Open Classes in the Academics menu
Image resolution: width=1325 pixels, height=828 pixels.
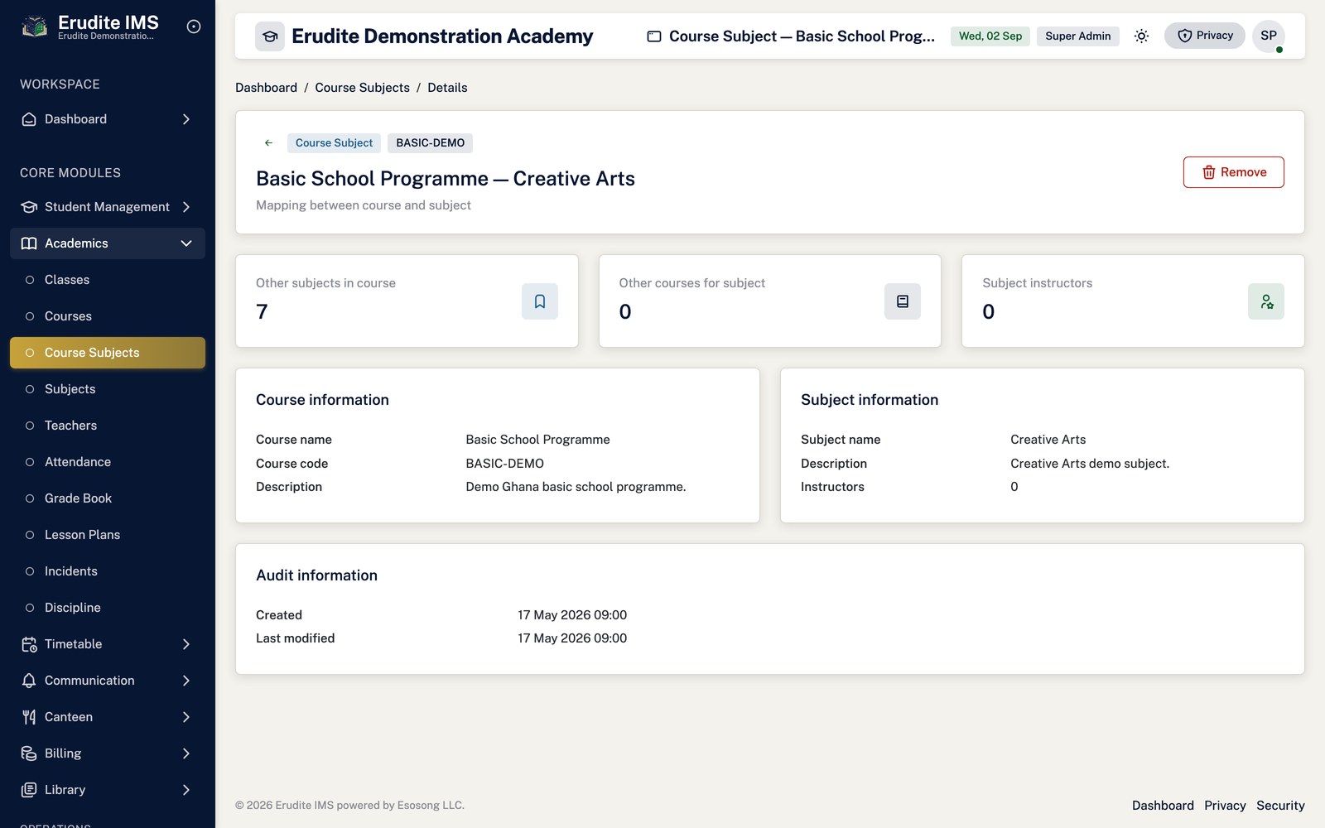click(x=108, y=280)
